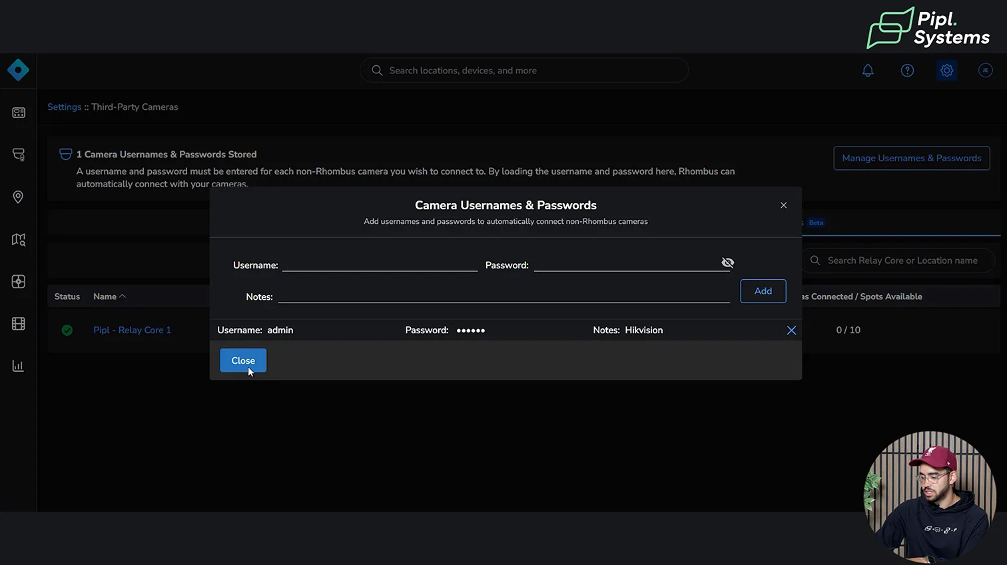Open the film reel icon in sidebar
This screenshot has width=1007, height=565.
click(19, 324)
